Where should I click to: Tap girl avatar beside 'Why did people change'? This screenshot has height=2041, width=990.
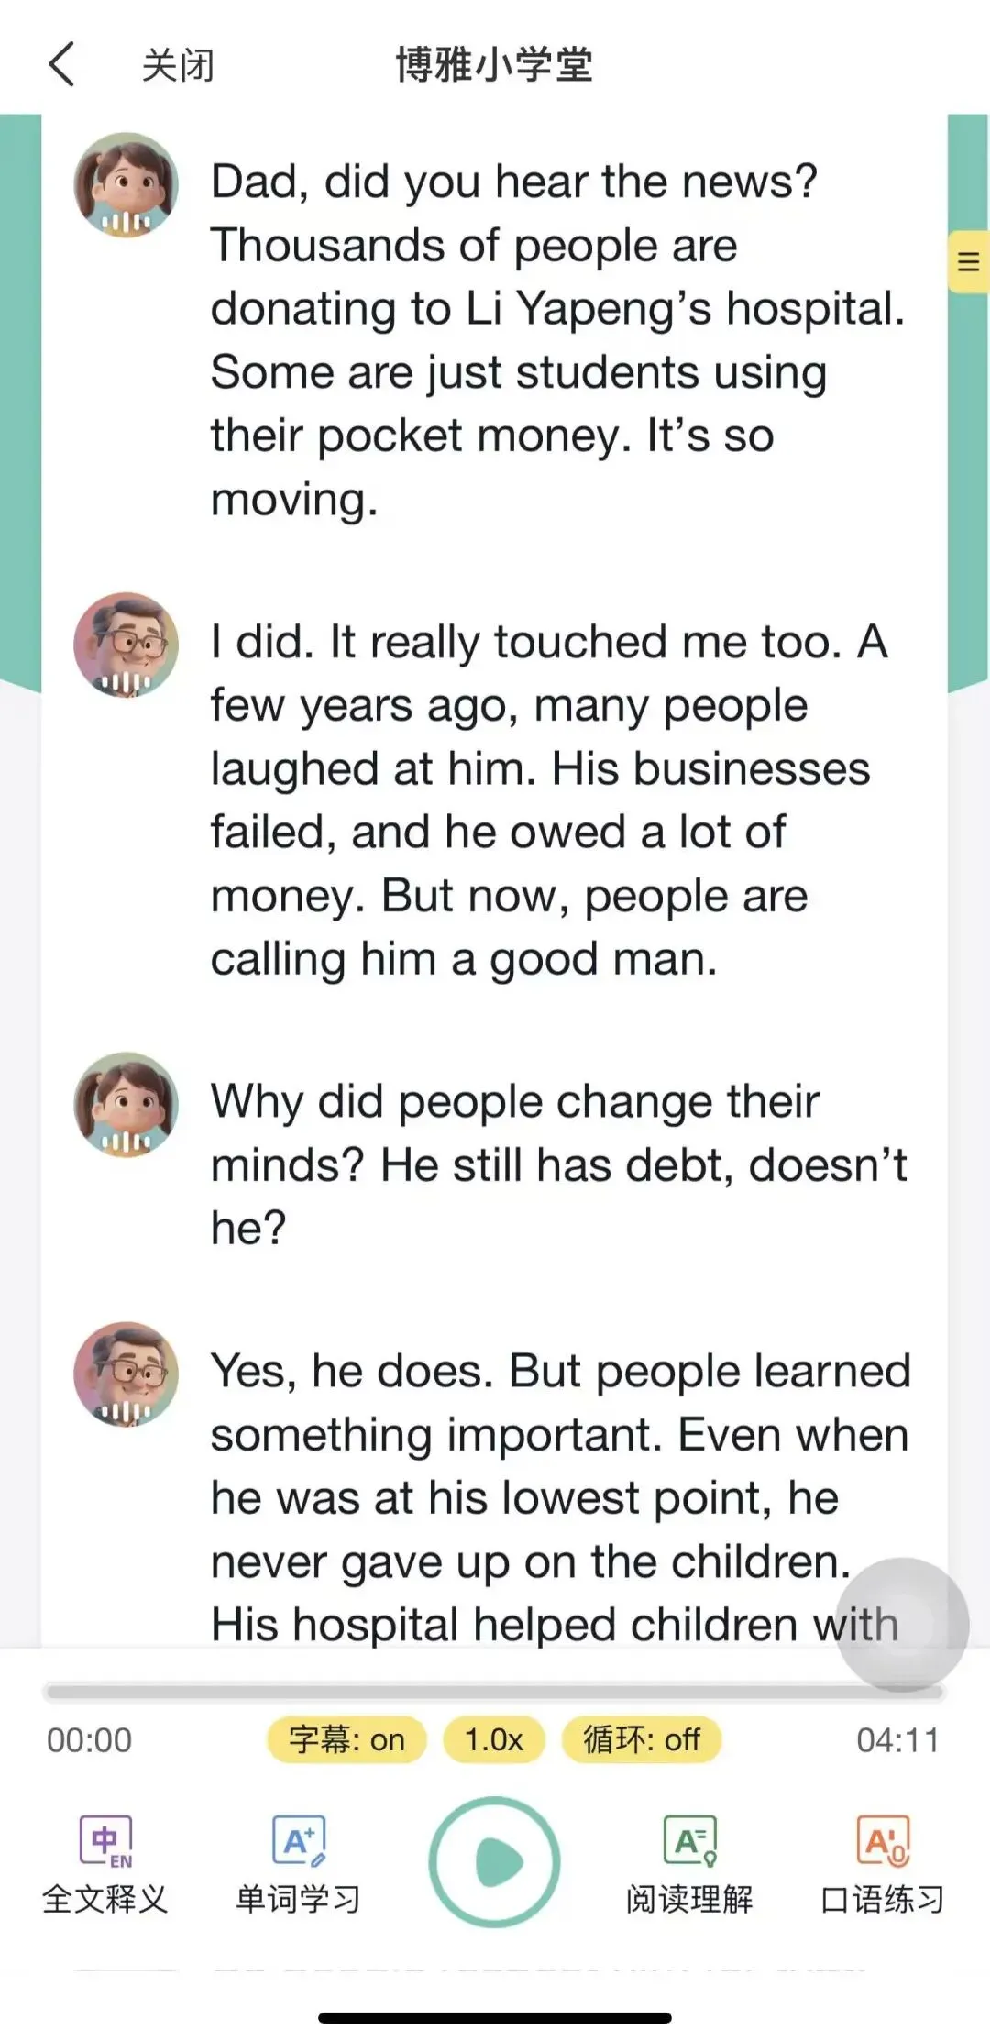click(126, 1104)
